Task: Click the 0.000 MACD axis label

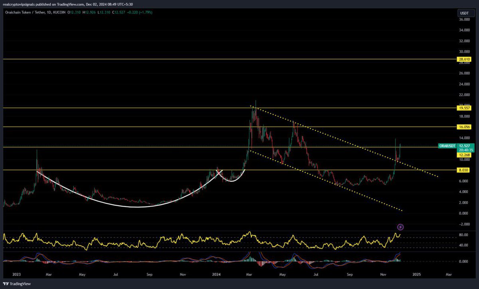Action: 464,261
